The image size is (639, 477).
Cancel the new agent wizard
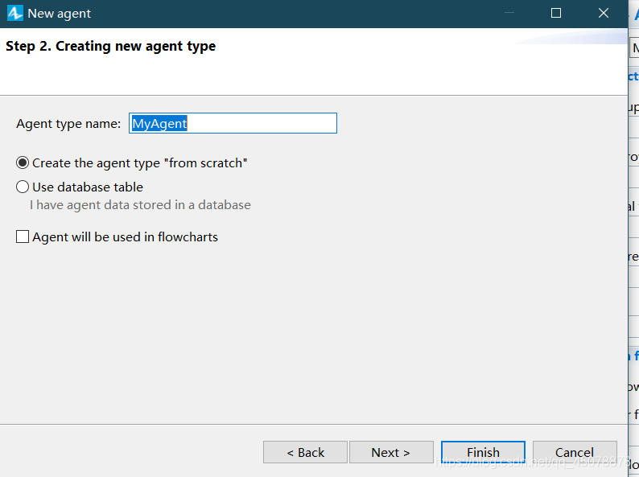tap(575, 452)
